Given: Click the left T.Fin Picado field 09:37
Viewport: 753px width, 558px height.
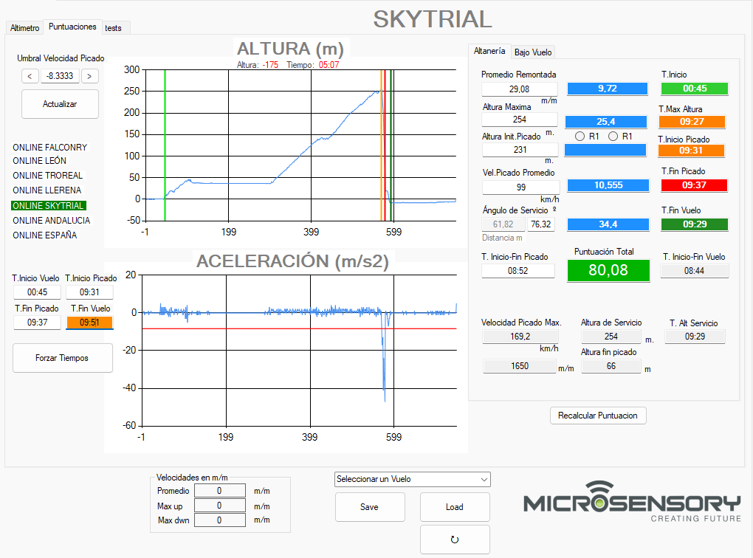Looking at the screenshot, I should click(37, 323).
